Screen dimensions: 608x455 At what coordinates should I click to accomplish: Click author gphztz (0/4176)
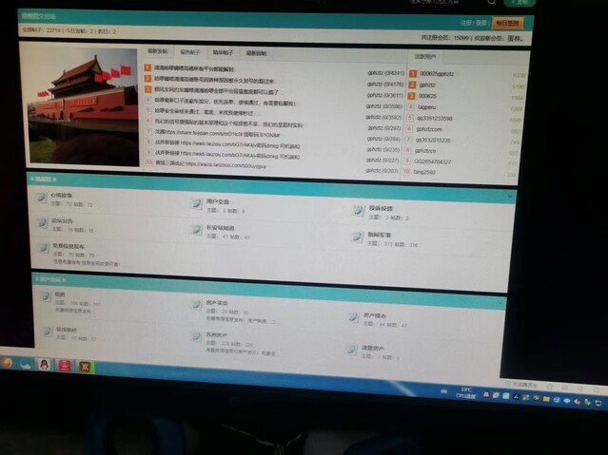(385, 84)
